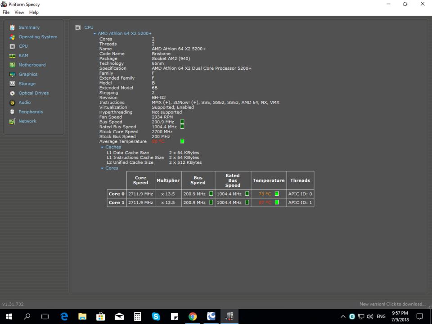
Task: Open the Task View taskbar button
Action: click(x=45, y=316)
